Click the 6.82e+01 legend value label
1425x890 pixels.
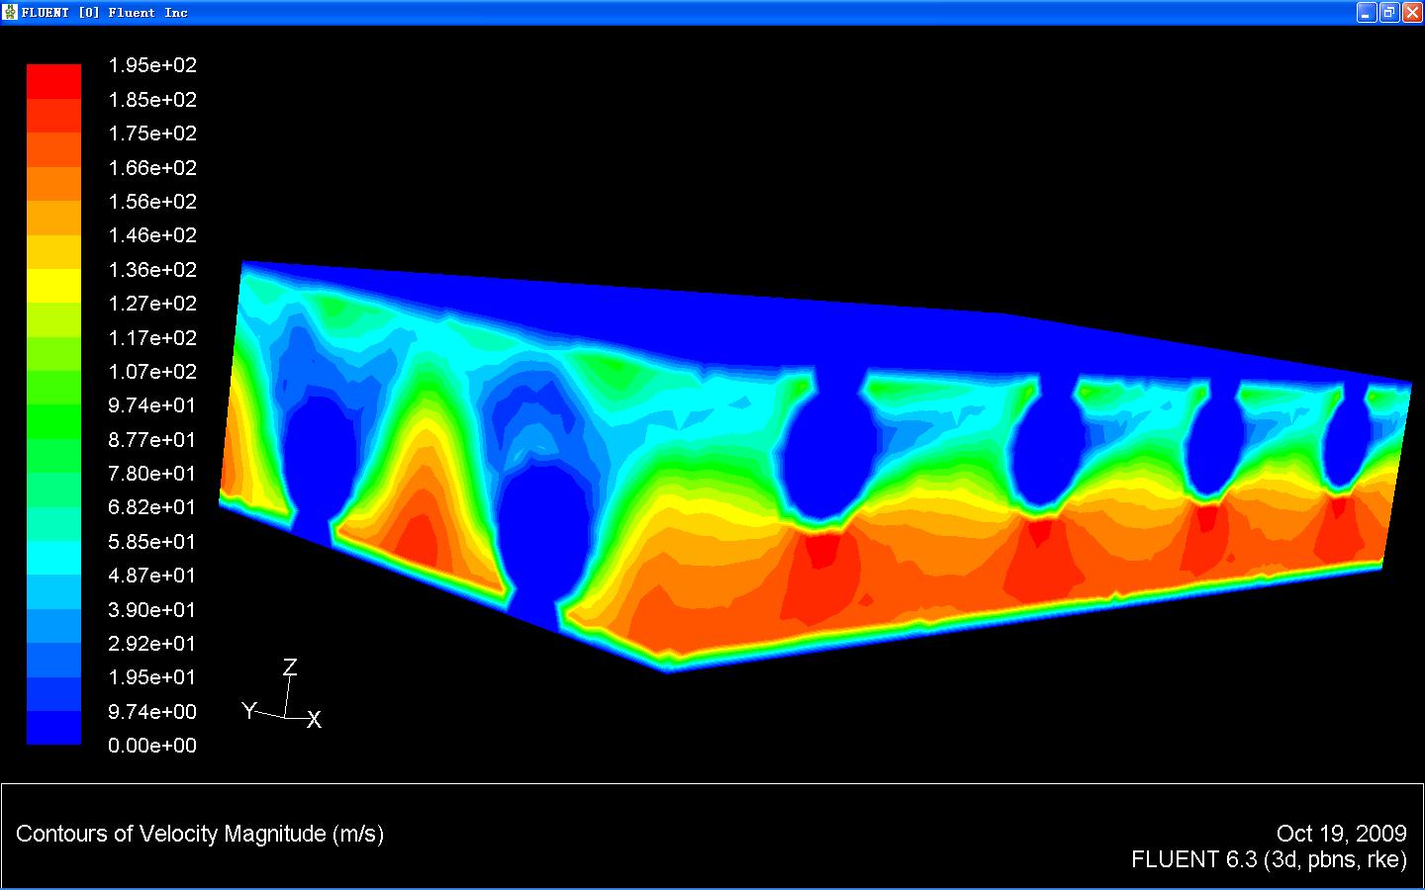(x=152, y=507)
